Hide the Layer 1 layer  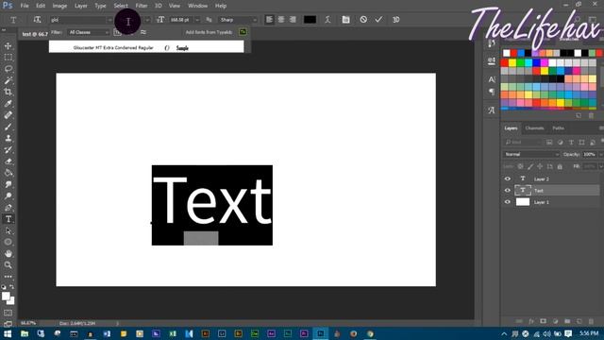(508, 202)
